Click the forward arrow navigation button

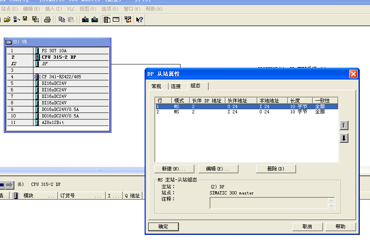[x=9, y=185]
